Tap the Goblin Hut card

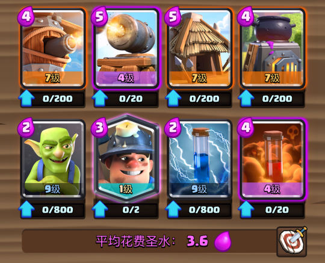200,49
